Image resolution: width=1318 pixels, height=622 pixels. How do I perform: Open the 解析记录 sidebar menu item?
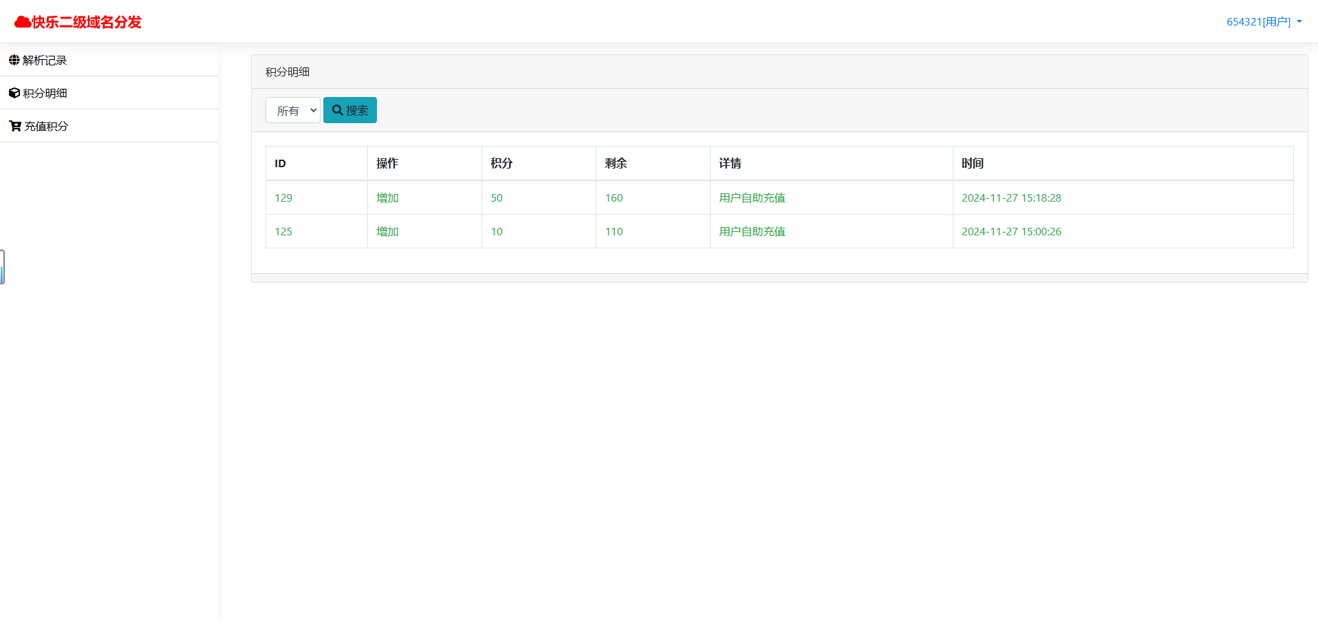click(109, 60)
